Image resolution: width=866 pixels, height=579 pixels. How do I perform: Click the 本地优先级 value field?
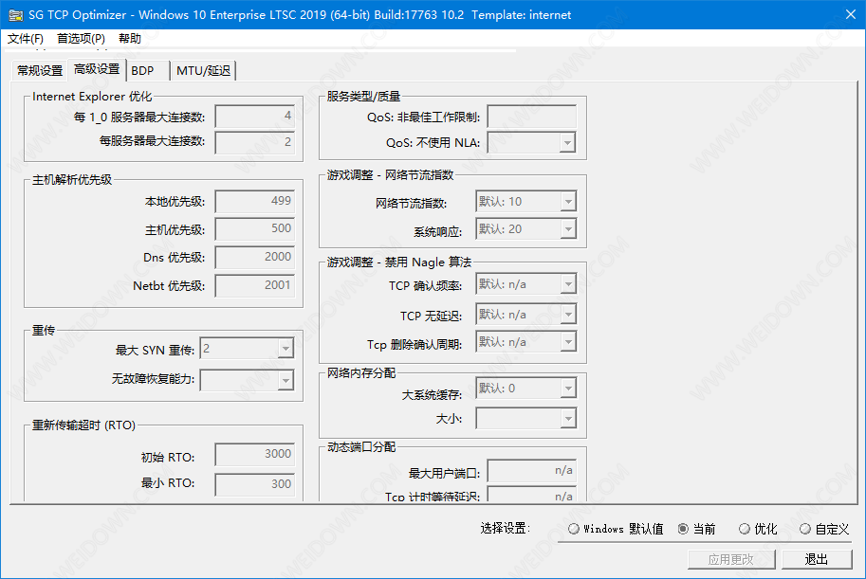click(x=255, y=202)
